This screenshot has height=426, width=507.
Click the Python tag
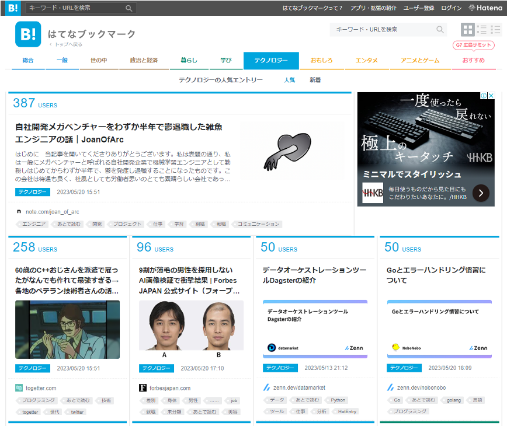[x=336, y=400]
